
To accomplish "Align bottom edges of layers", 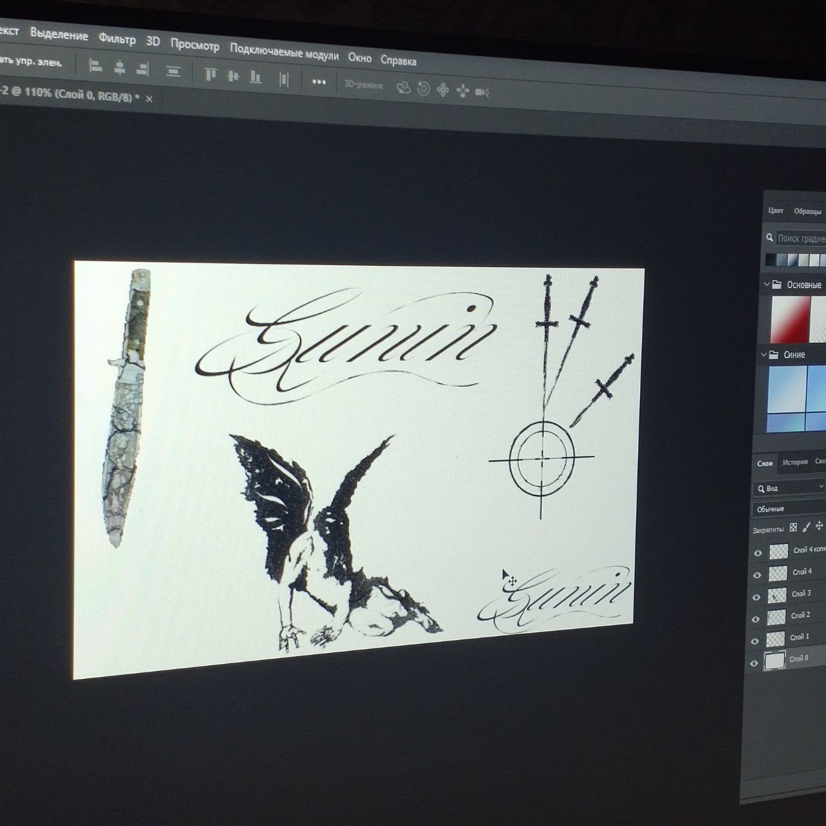I will tap(256, 77).
